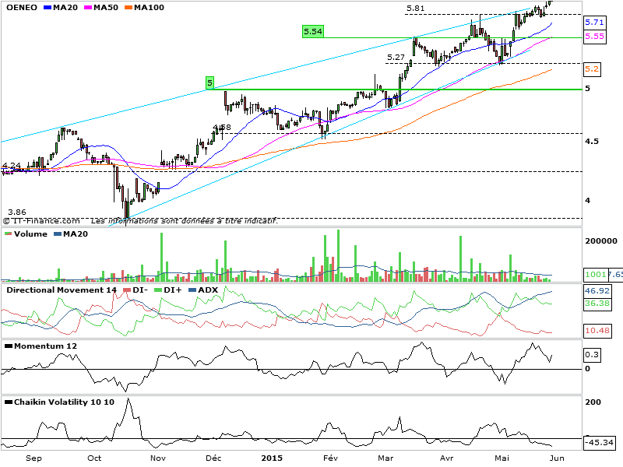Click the Directional Movement 14 label

[x=62, y=290]
